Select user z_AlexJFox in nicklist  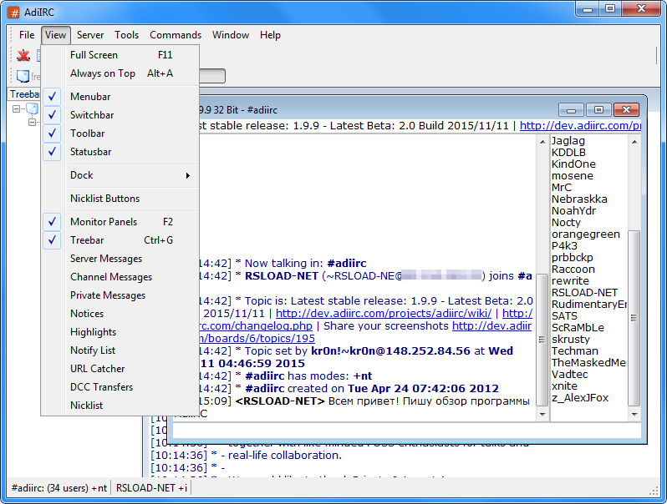pos(580,398)
